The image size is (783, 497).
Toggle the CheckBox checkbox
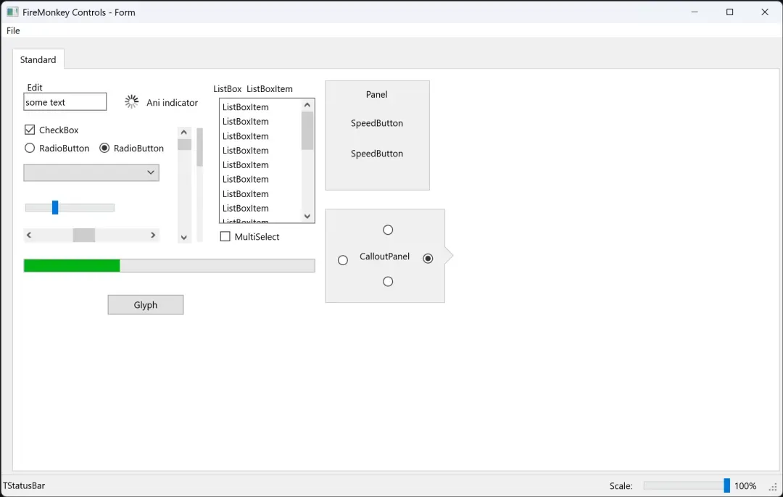point(30,130)
